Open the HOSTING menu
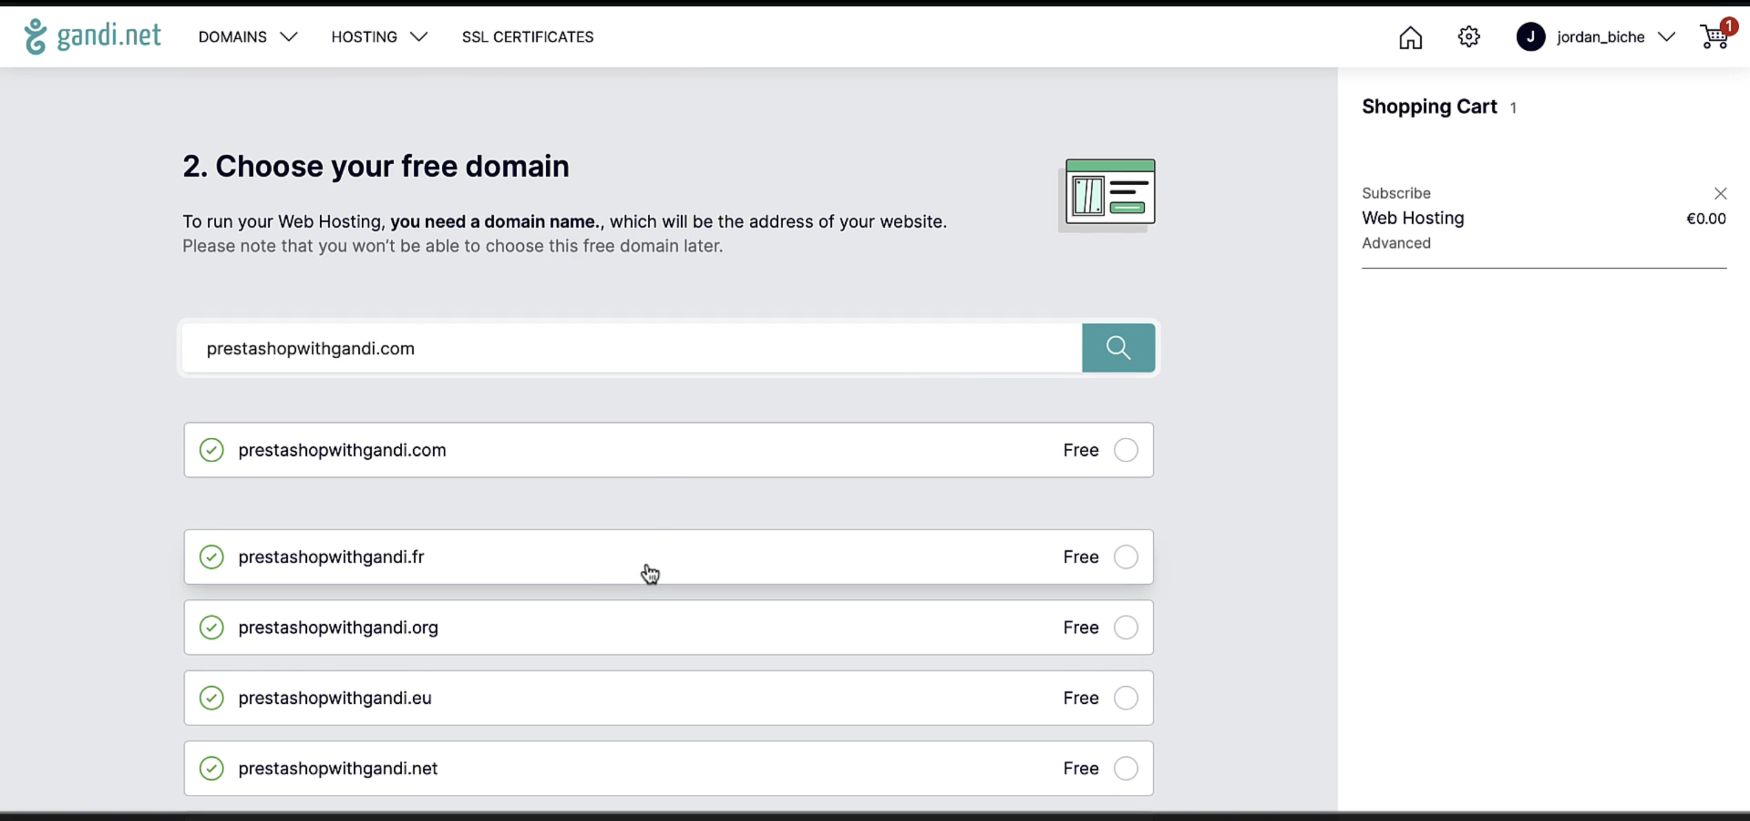 click(364, 36)
